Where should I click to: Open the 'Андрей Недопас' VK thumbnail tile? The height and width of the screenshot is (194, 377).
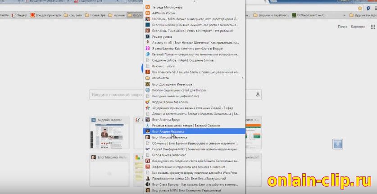pos(109,133)
